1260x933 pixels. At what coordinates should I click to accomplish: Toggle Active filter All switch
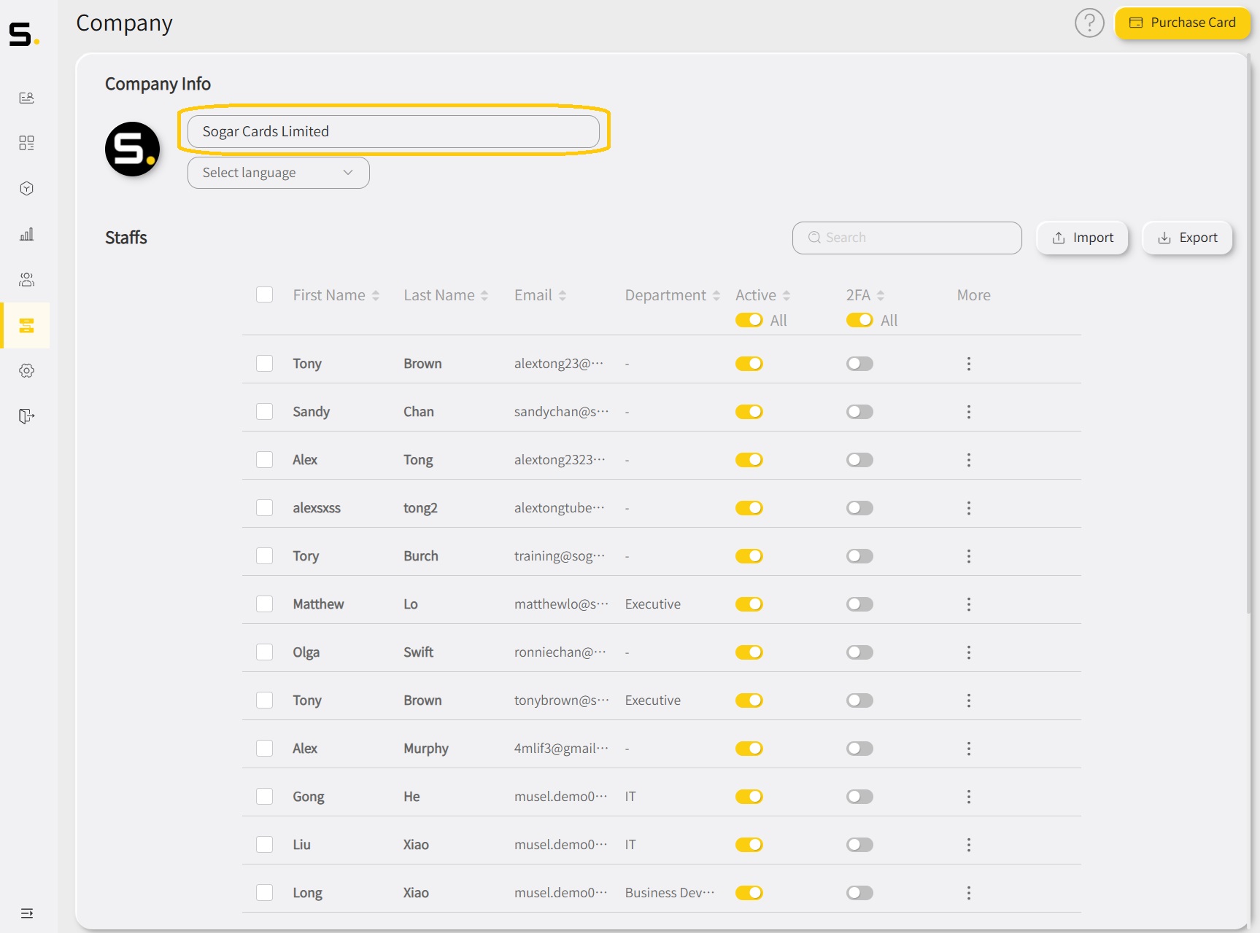click(x=749, y=320)
